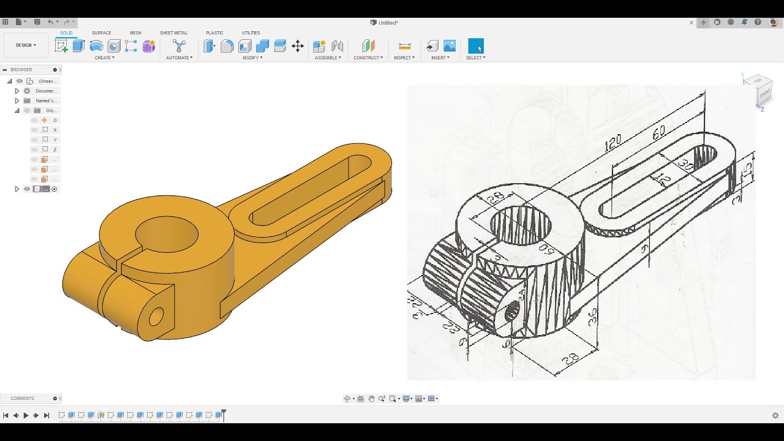784x441 pixels.
Task: Expand the Named Views tree node
Action: 17,100
